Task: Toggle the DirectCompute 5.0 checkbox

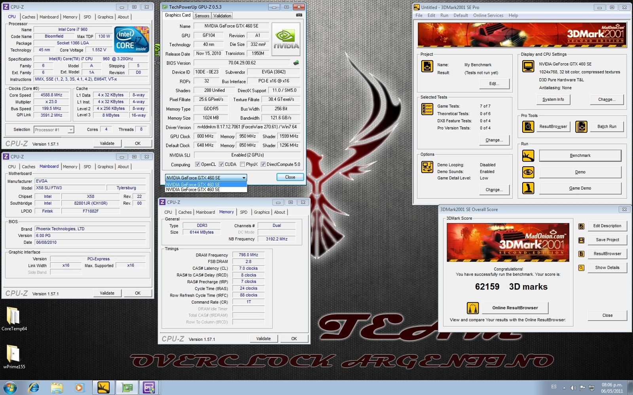Action: point(263,164)
